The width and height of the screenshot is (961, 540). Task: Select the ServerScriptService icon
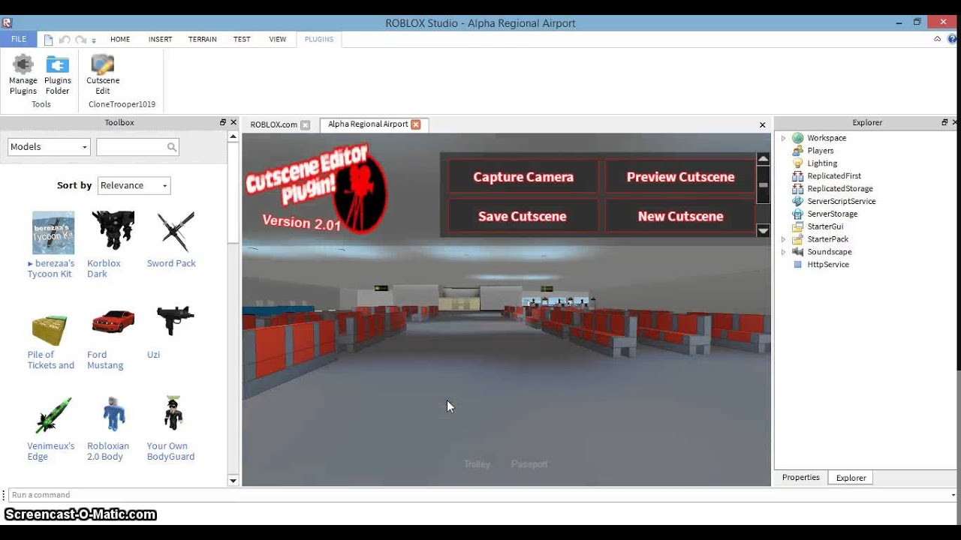pyautogui.click(x=798, y=201)
